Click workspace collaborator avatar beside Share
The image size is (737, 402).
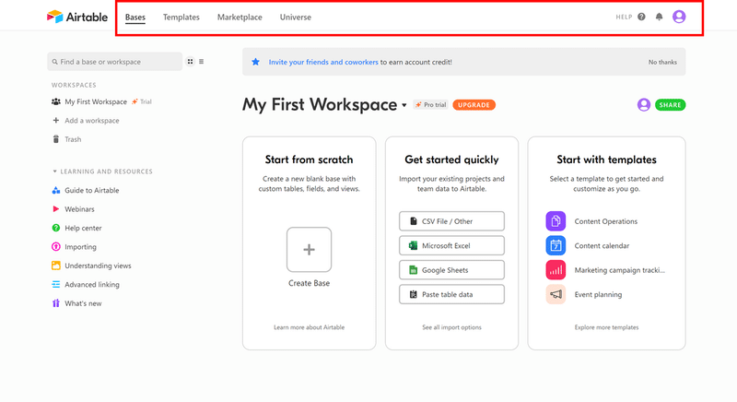[643, 105]
